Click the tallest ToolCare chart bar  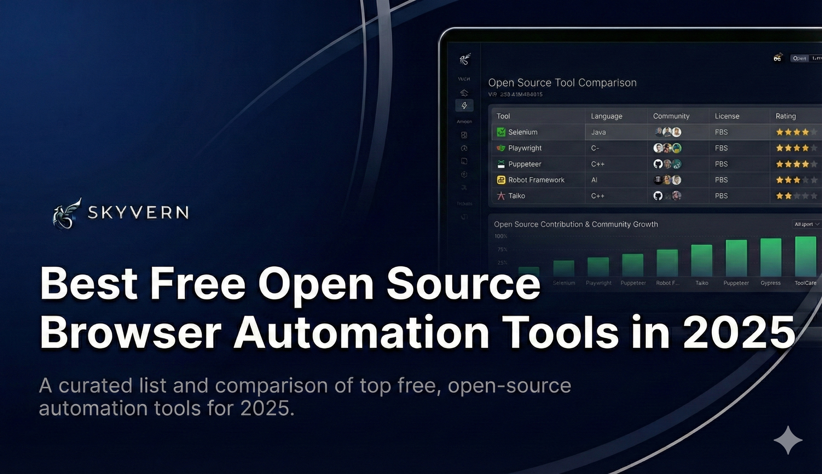click(x=805, y=257)
